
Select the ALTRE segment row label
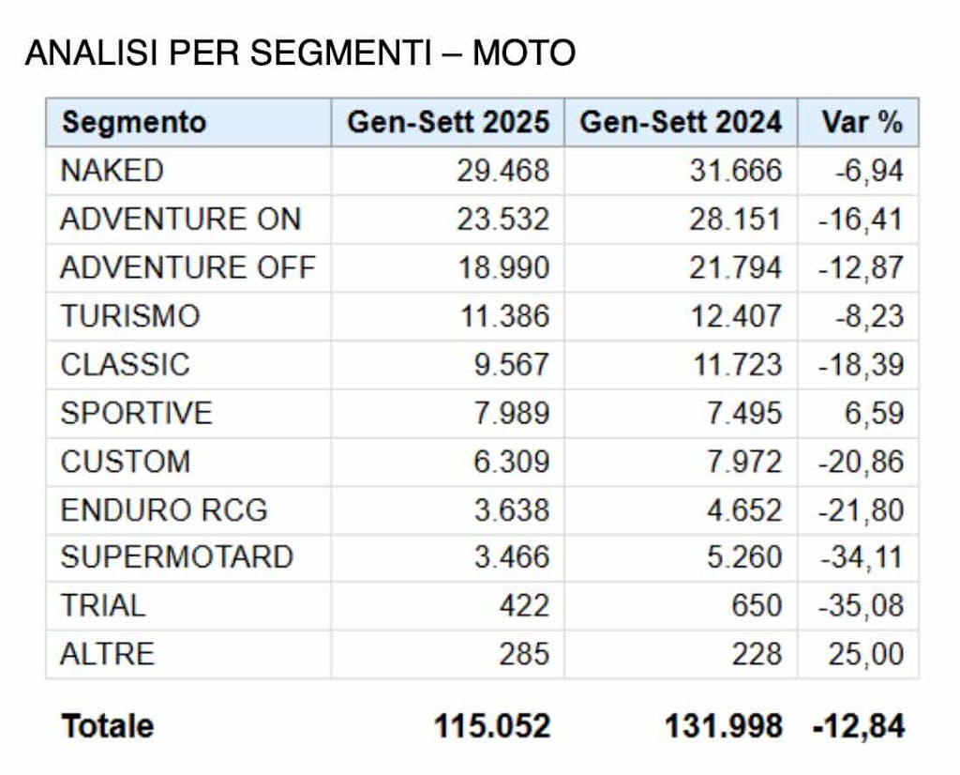click(107, 654)
